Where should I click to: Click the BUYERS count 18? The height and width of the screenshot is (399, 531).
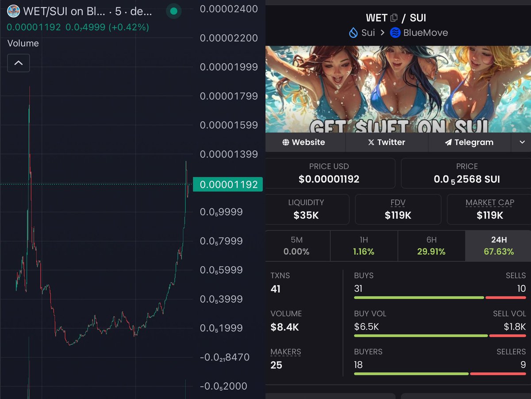(358, 365)
